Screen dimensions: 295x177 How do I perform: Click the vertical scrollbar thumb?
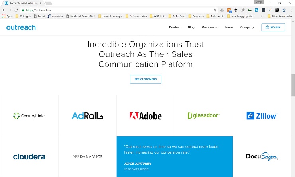(x=293, y=85)
